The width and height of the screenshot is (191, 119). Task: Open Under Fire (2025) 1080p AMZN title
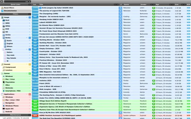tap(65, 98)
